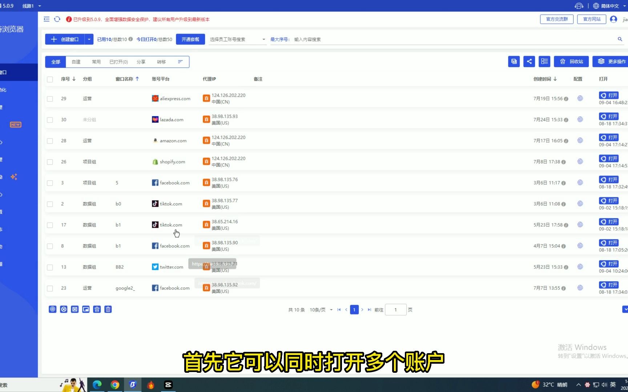Select the 自建 tab
The width and height of the screenshot is (628, 392).
[76, 62]
